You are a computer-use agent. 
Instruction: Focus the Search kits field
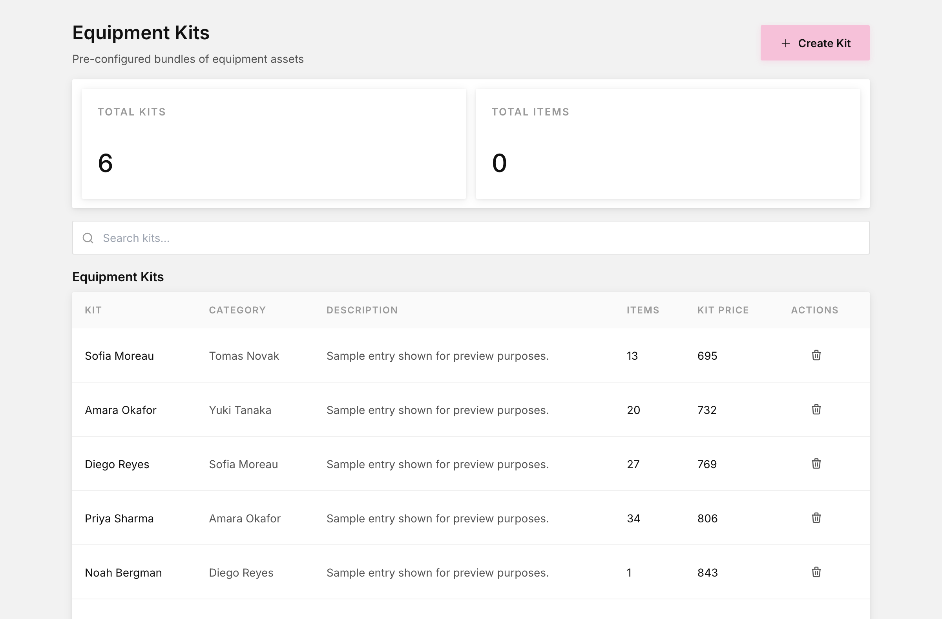coord(471,238)
